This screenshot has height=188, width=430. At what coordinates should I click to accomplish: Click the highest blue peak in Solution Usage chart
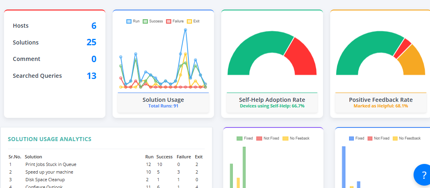tap(186, 30)
